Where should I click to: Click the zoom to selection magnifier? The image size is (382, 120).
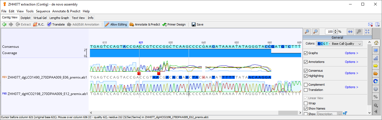coord(359,32)
